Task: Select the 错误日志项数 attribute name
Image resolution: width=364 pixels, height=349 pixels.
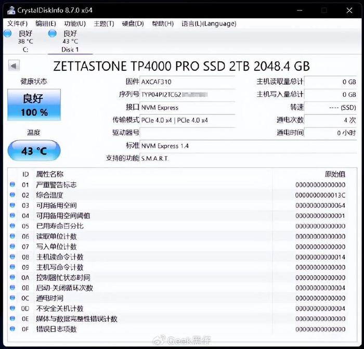Action: pyautogui.click(x=56, y=329)
